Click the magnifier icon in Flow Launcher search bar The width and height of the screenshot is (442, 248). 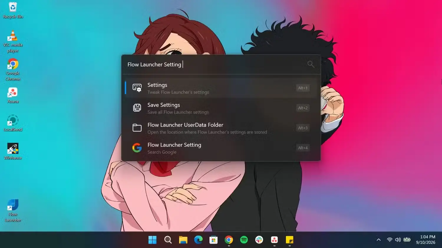(x=311, y=64)
